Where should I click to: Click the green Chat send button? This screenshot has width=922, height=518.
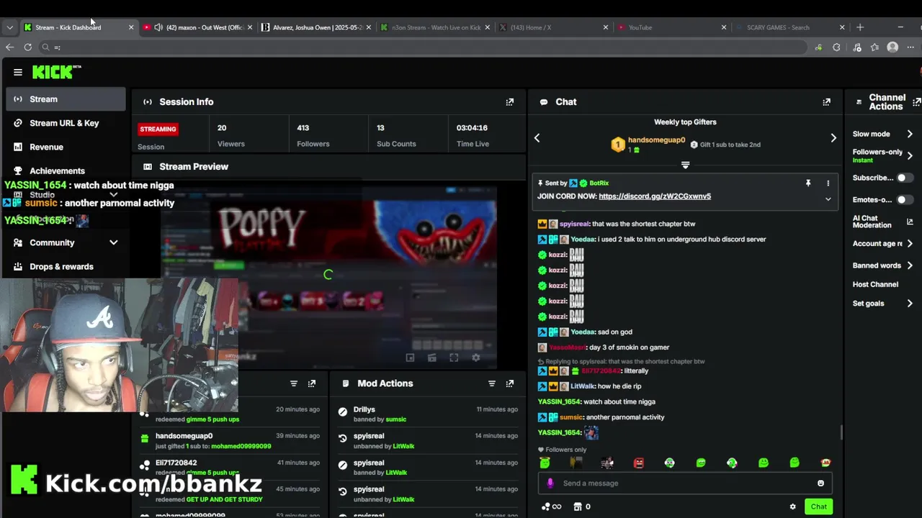tap(818, 506)
